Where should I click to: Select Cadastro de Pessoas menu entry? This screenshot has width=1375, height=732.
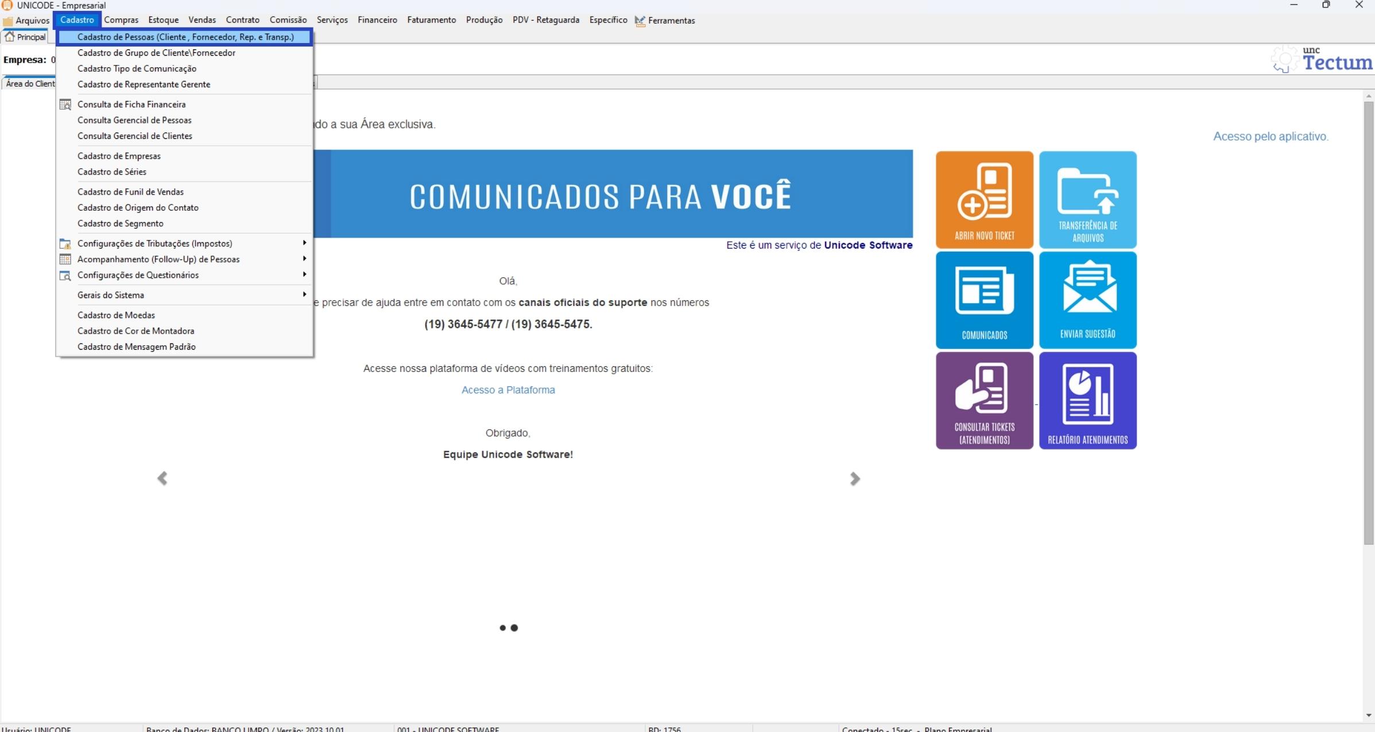[x=185, y=37]
